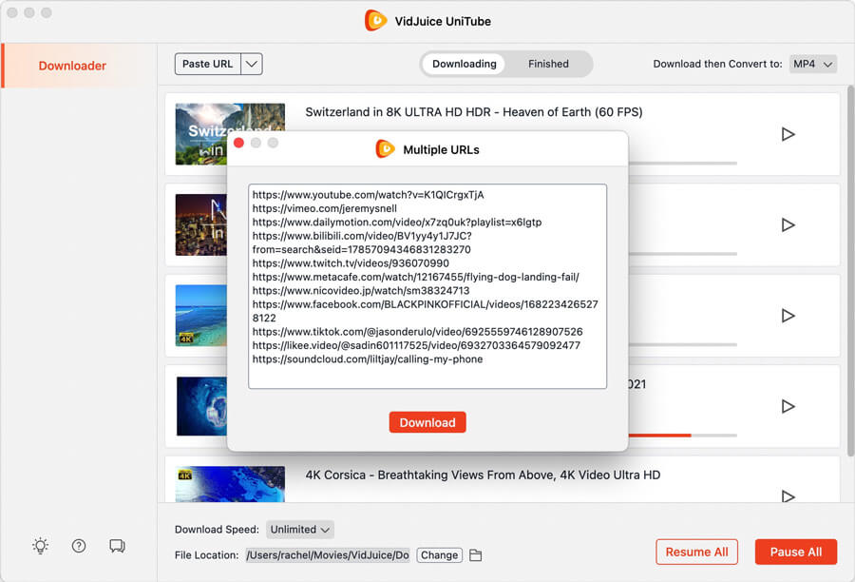
Task: Click the file location path field
Action: point(328,555)
